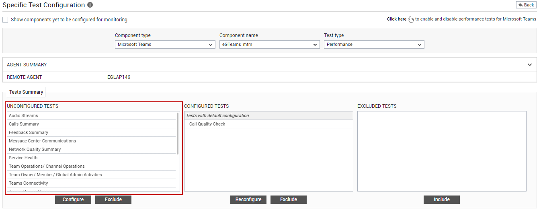This screenshot has width=541, height=212.
Task: Select Network Quality Summary test
Action: click(x=92, y=149)
